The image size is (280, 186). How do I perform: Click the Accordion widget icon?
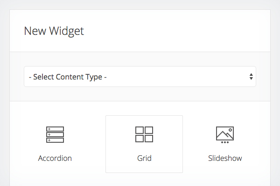point(55,134)
